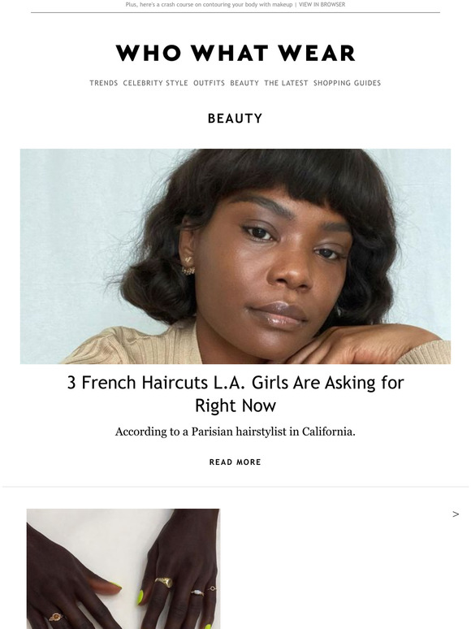Viewport: 471px width, 629px height.
Task: Click the woman with bangs hero photo
Action: pos(235,256)
